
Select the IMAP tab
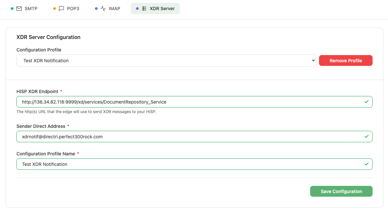point(107,9)
